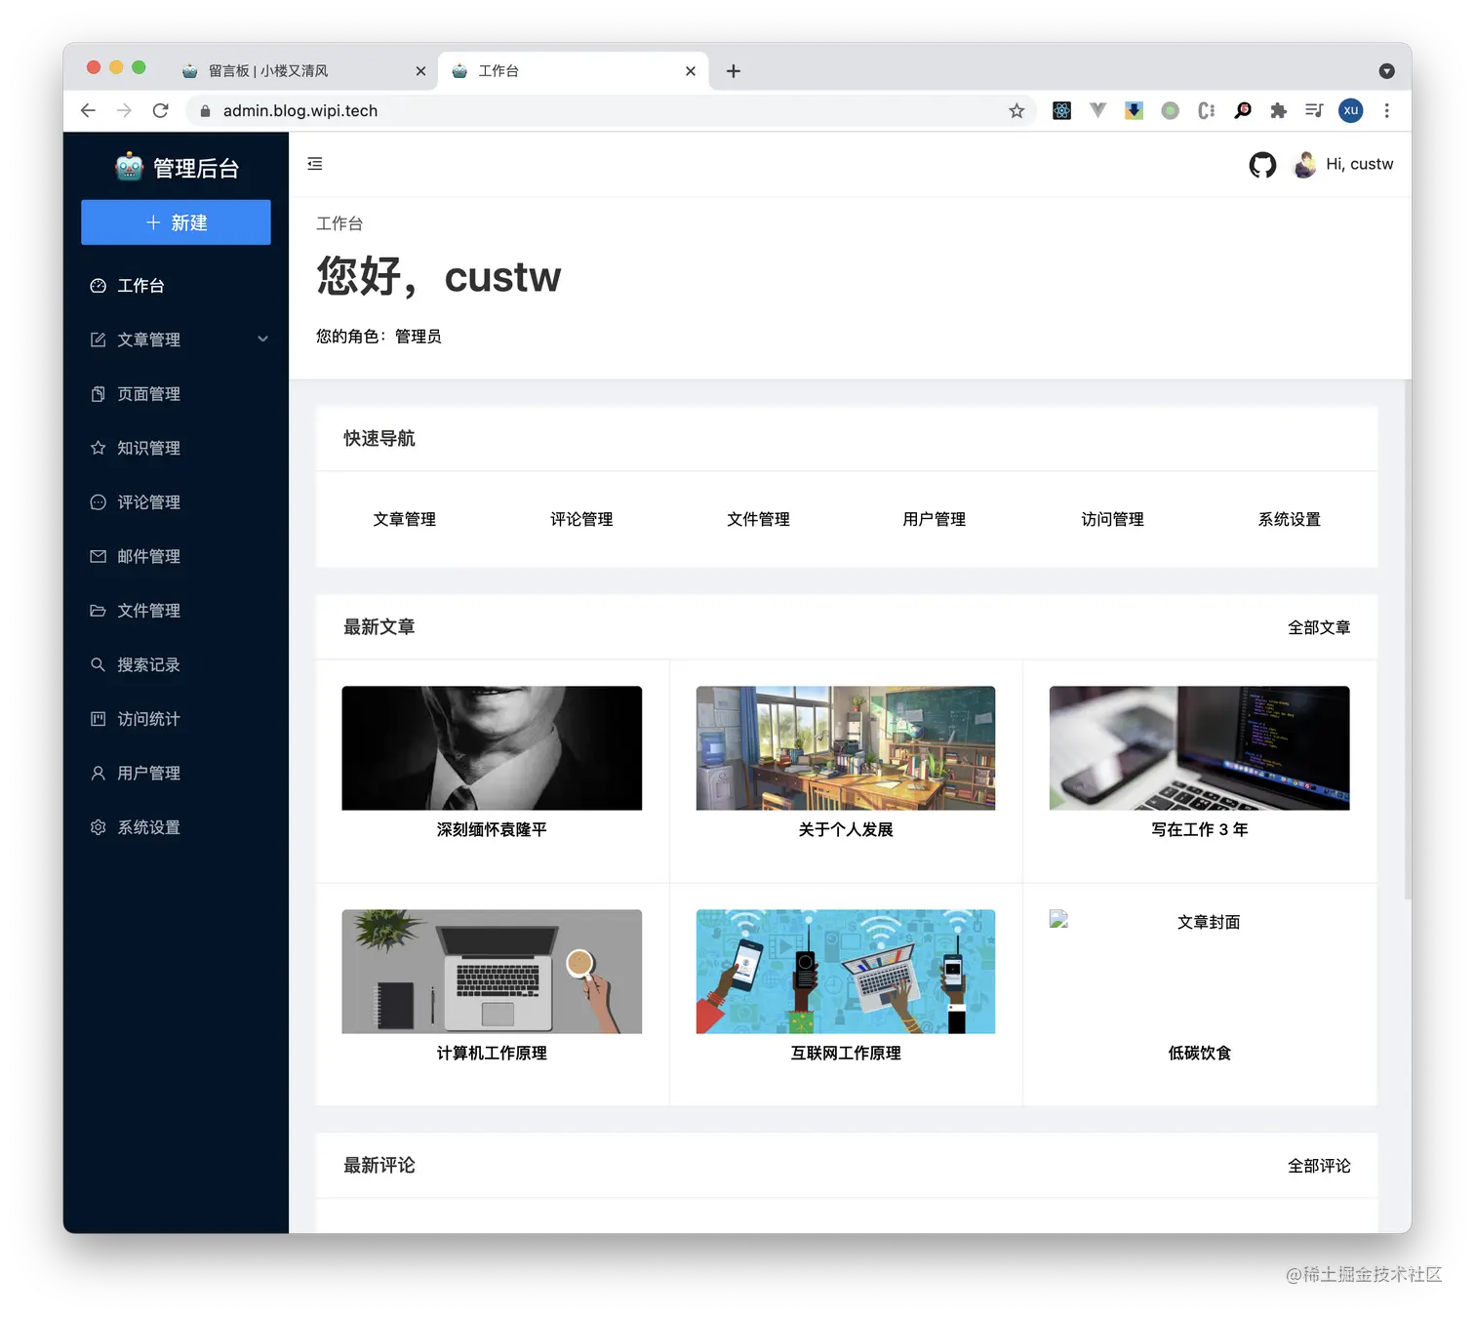Click the robot logo next to 管理后台
1475x1317 pixels.
pyautogui.click(x=128, y=166)
